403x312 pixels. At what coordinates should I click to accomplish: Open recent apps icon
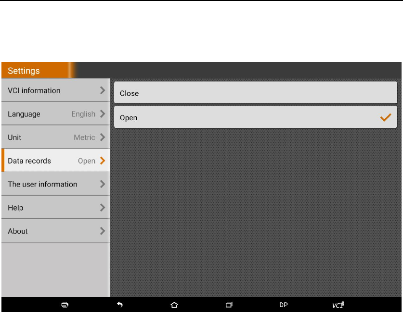(x=229, y=305)
